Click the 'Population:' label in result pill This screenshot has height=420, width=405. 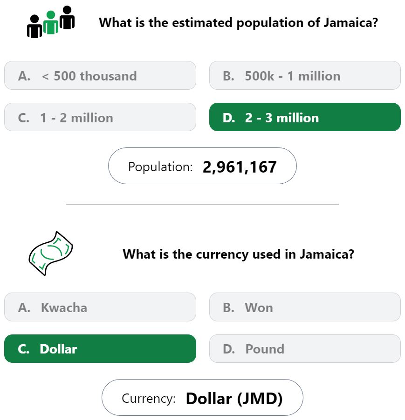tap(160, 167)
